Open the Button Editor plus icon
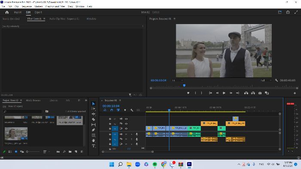 point(295,93)
